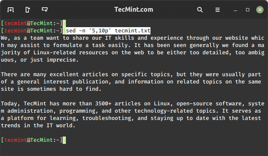The height and width of the screenshot is (156, 268).
Task: Click the 'tecmint.txt' filename in command
Action: click(133, 31)
